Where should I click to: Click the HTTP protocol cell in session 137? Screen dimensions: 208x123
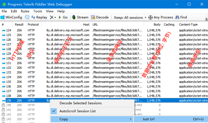click(31, 91)
